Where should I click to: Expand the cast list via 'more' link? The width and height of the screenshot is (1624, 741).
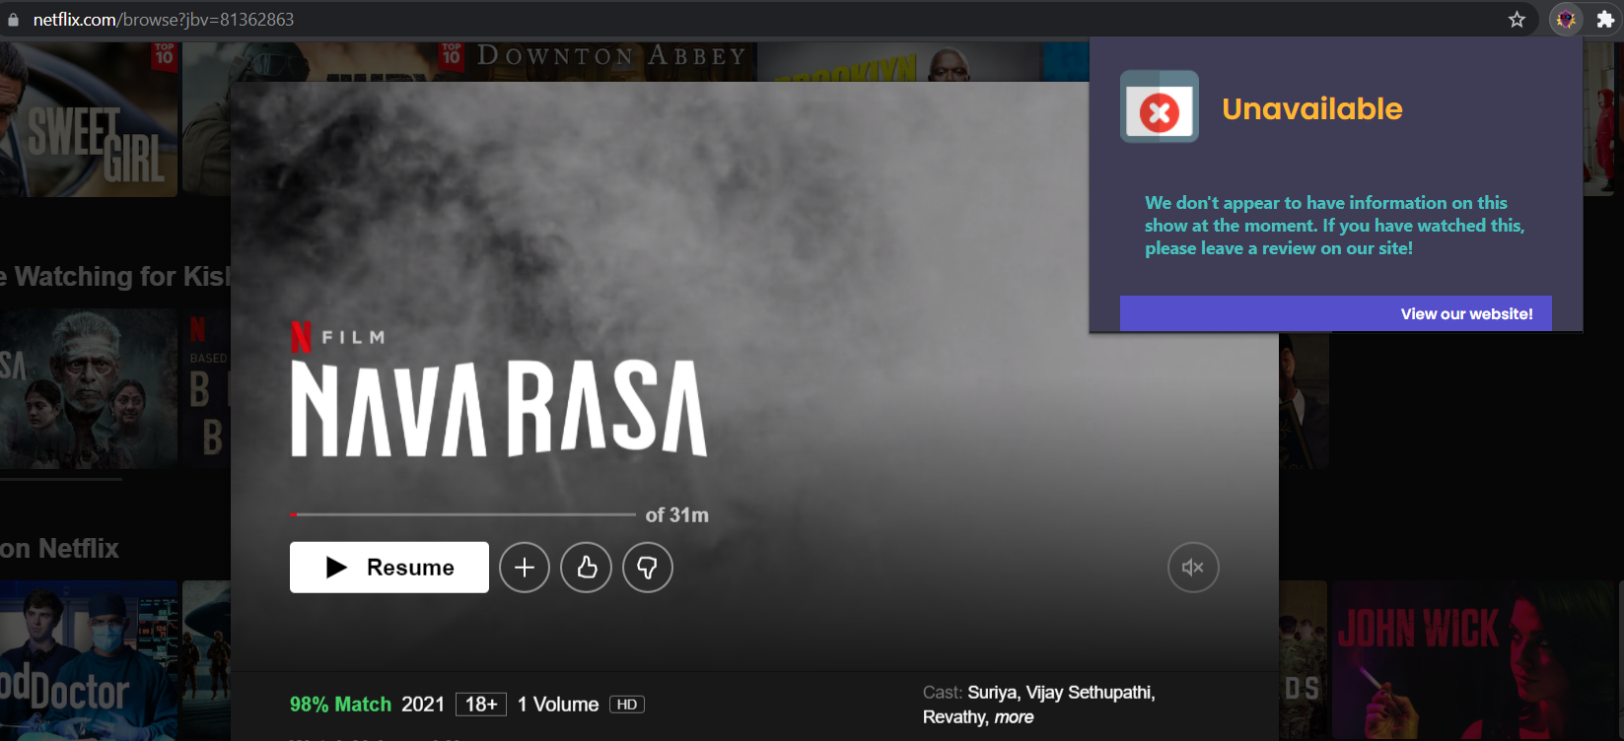(x=1014, y=717)
